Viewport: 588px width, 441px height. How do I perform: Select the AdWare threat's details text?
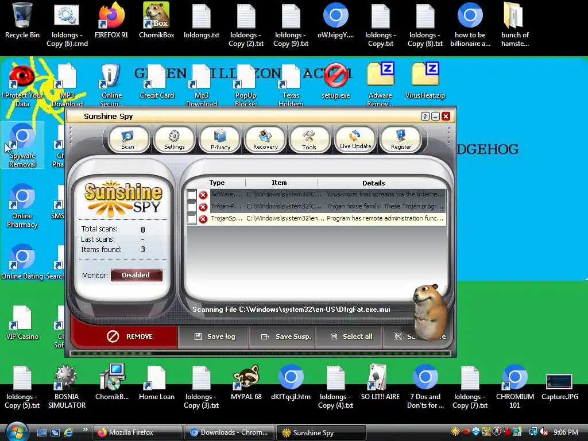click(x=385, y=194)
